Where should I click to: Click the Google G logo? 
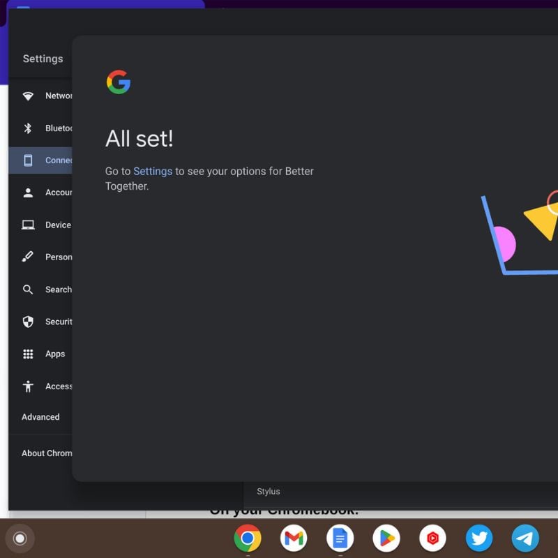[x=119, y=82]
